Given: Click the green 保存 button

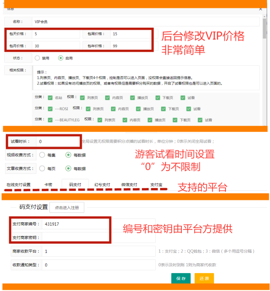Looking at the screenshot, I should [x=181, y=278].
